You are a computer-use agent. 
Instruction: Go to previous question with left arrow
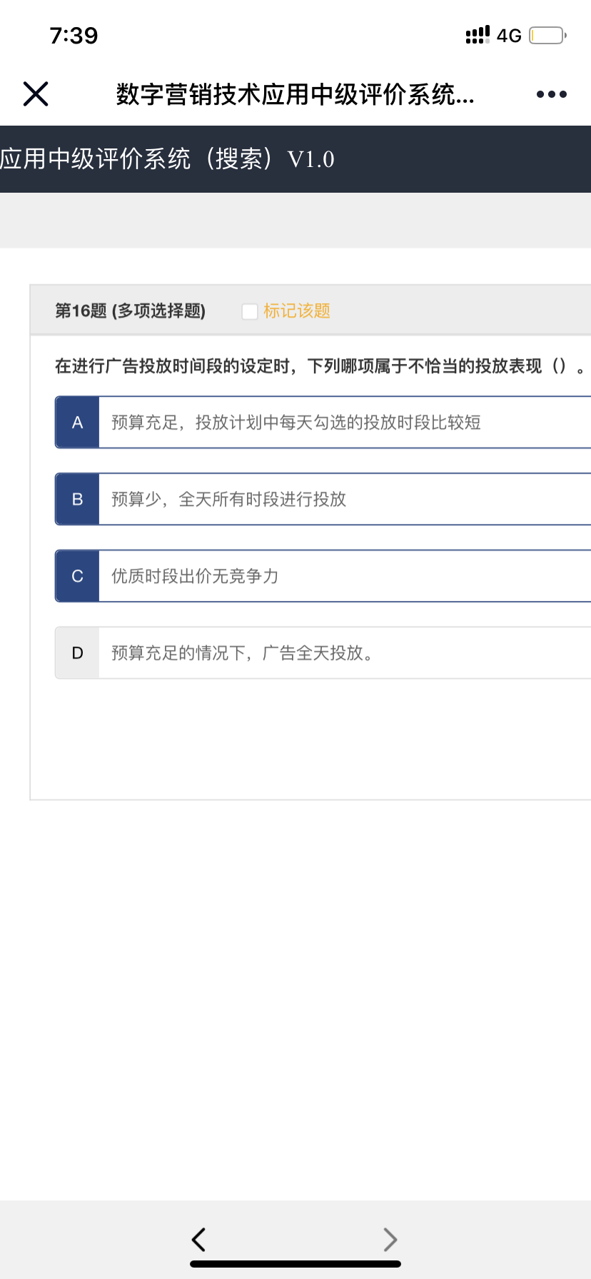[199, 1240]
